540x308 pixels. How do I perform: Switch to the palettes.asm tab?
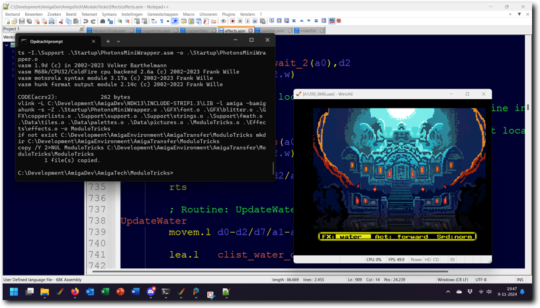pos(273,30)
